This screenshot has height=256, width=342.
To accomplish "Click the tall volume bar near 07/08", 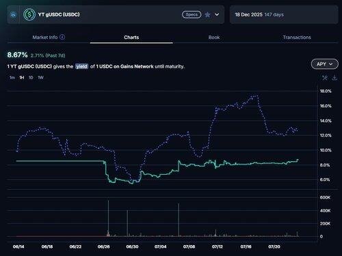I will (179, 220).
